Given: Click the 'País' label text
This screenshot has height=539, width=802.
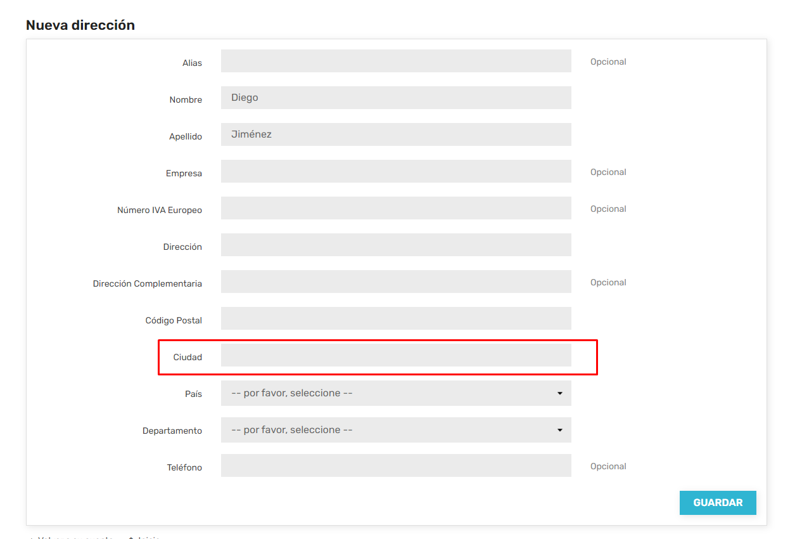Looking at the screenshot, I should click(x=193, y=394).
